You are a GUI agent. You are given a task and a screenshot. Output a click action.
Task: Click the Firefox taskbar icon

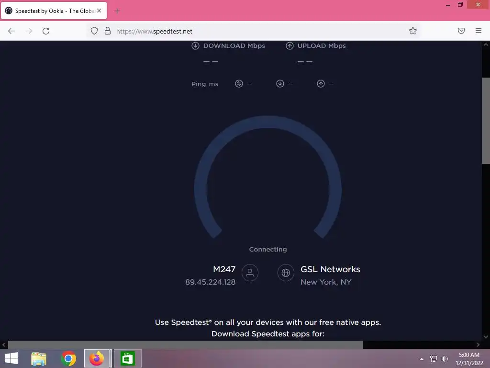pos(97,358)
